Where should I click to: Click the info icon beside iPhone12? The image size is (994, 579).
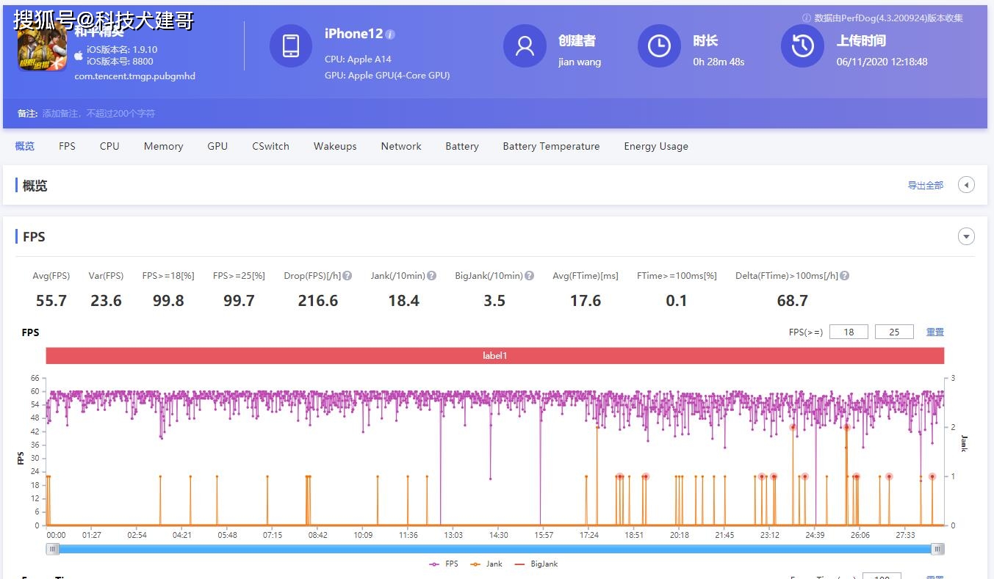point(390,34)
